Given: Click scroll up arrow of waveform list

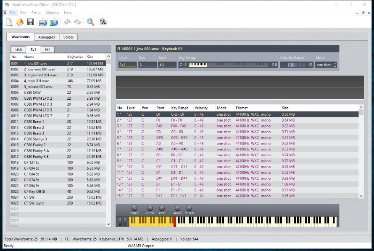Looking at the screenshot, I should pyautogui.click(x=108, y=57).
